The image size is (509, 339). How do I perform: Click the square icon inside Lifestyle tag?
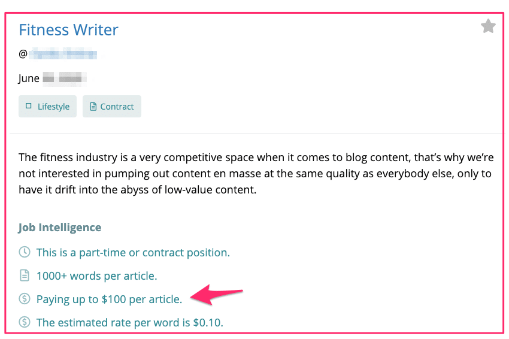pyautogui.click(x=29, y=106)
